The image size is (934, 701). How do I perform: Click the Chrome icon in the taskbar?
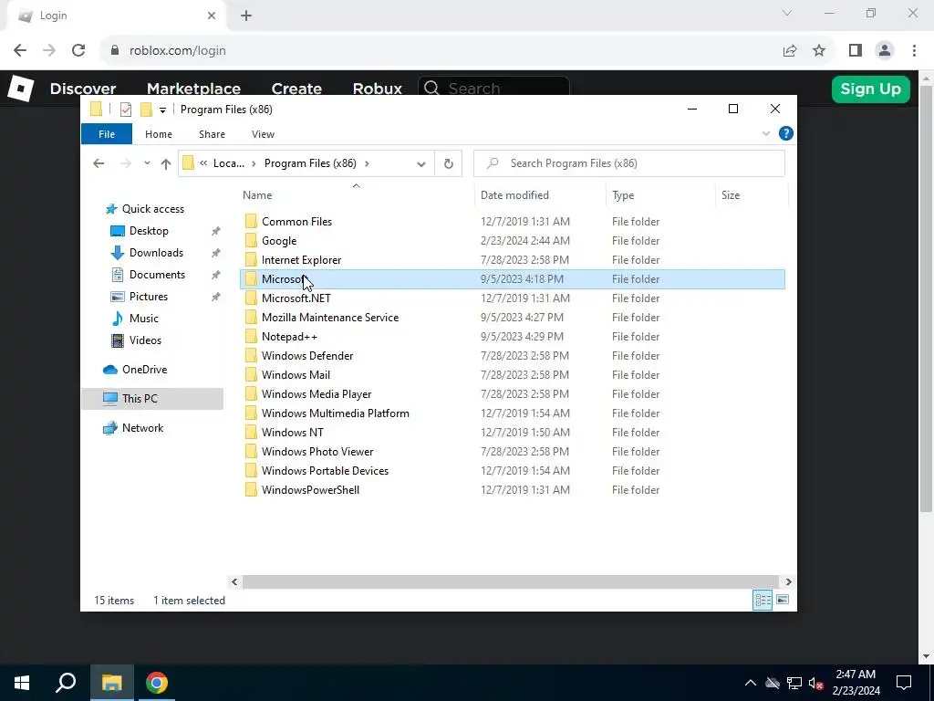pyautogui.click(x=157, y=683)
